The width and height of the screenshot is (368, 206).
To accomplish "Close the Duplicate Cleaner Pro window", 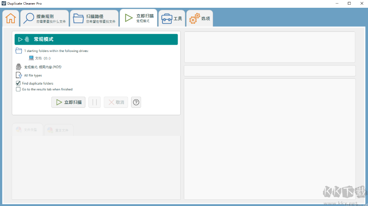I will pos(362,3).
